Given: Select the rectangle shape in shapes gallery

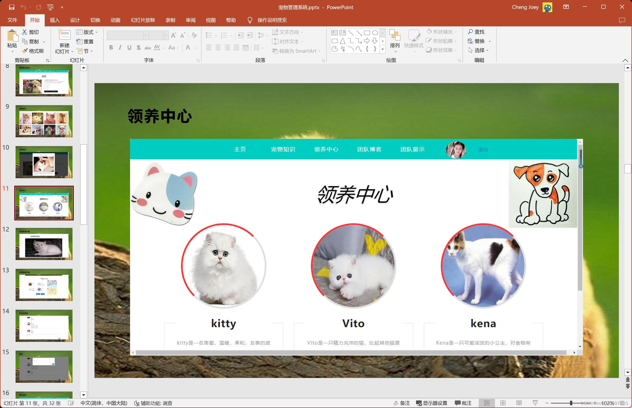Looking at the screenshot, I should pyautogui.click(x=367, y=33).
